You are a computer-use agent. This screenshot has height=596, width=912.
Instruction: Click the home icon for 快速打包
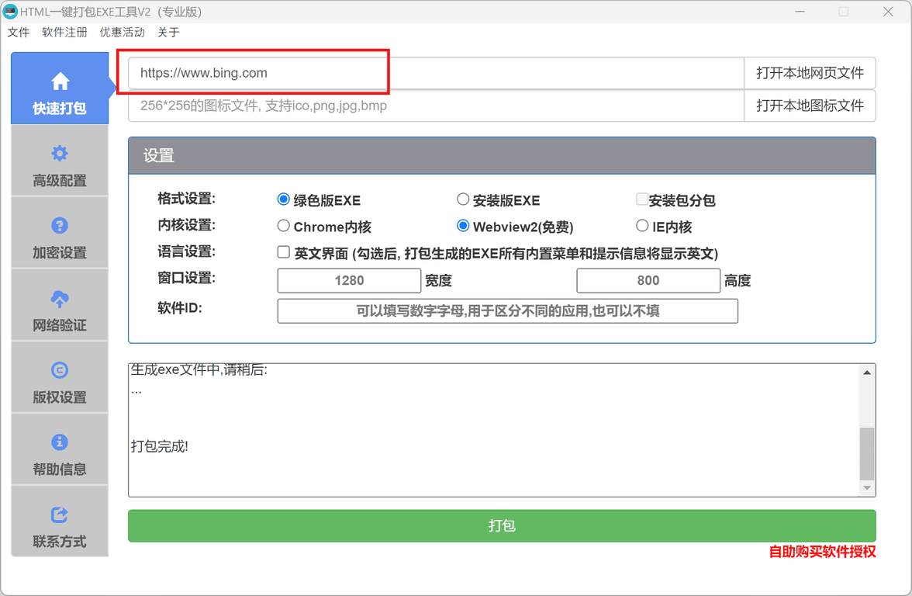pos(60,81)
